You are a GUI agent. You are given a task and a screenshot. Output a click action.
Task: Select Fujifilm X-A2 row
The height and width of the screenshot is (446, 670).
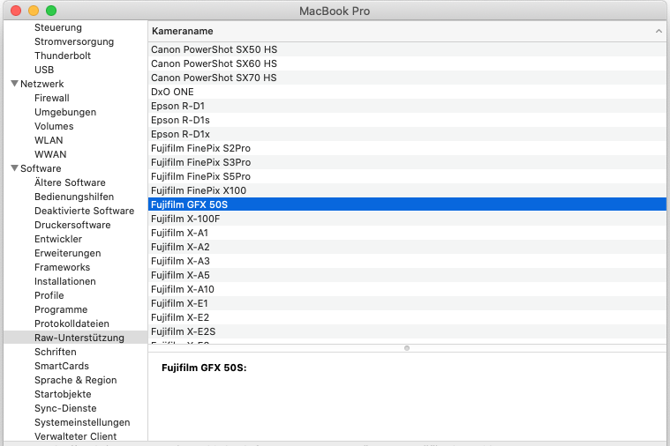(407, 246)
